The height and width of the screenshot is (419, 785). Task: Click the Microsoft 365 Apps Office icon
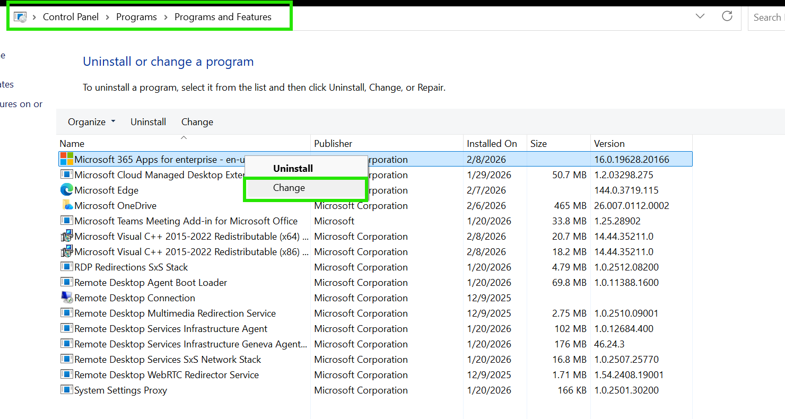coord(66,159)
